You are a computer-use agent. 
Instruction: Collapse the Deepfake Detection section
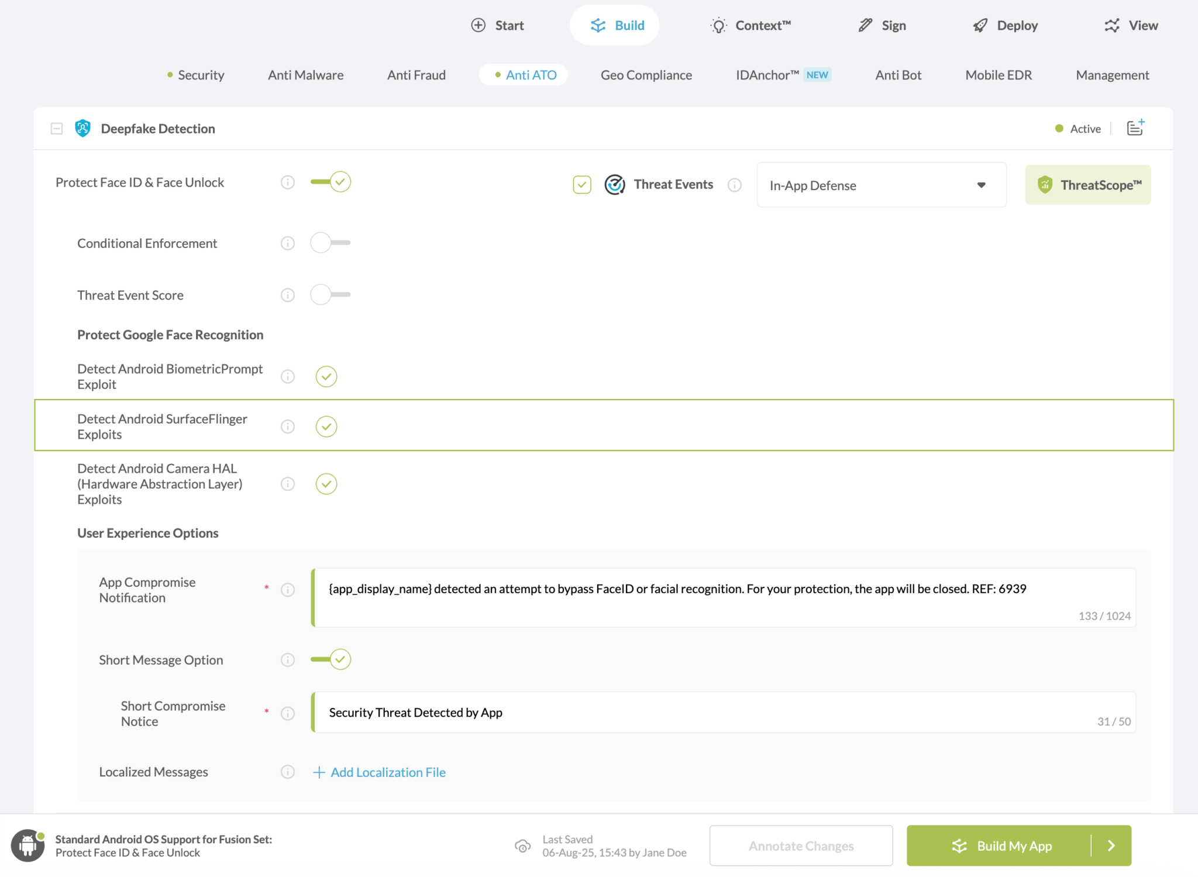tap(56, 128)
